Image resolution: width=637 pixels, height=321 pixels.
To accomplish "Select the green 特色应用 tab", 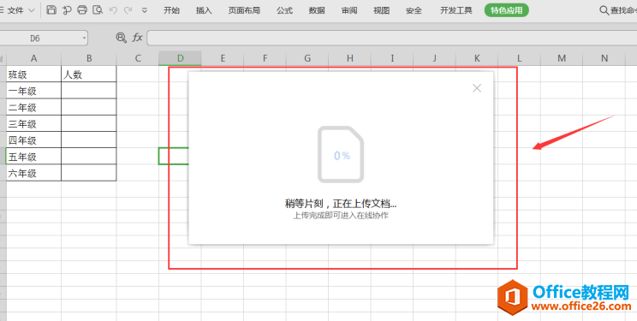I will [x=507, y=10].
